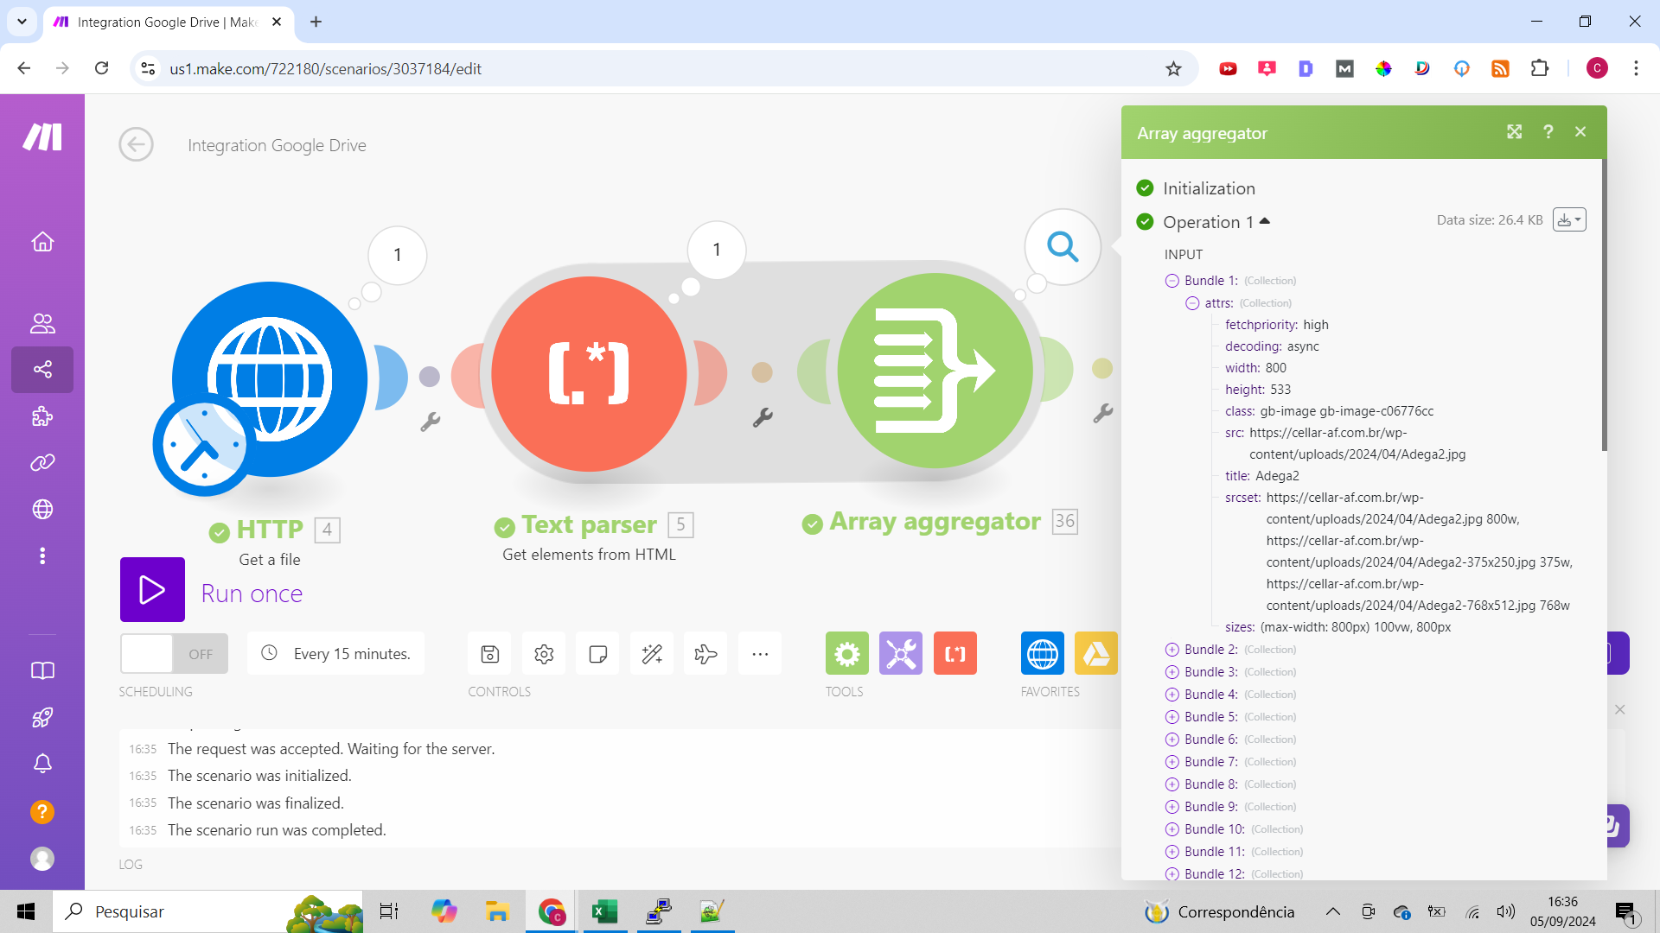1660x933 pixels.
Task: Toggle the scheduling OFF switch
Action: click(x=174, y=654)
